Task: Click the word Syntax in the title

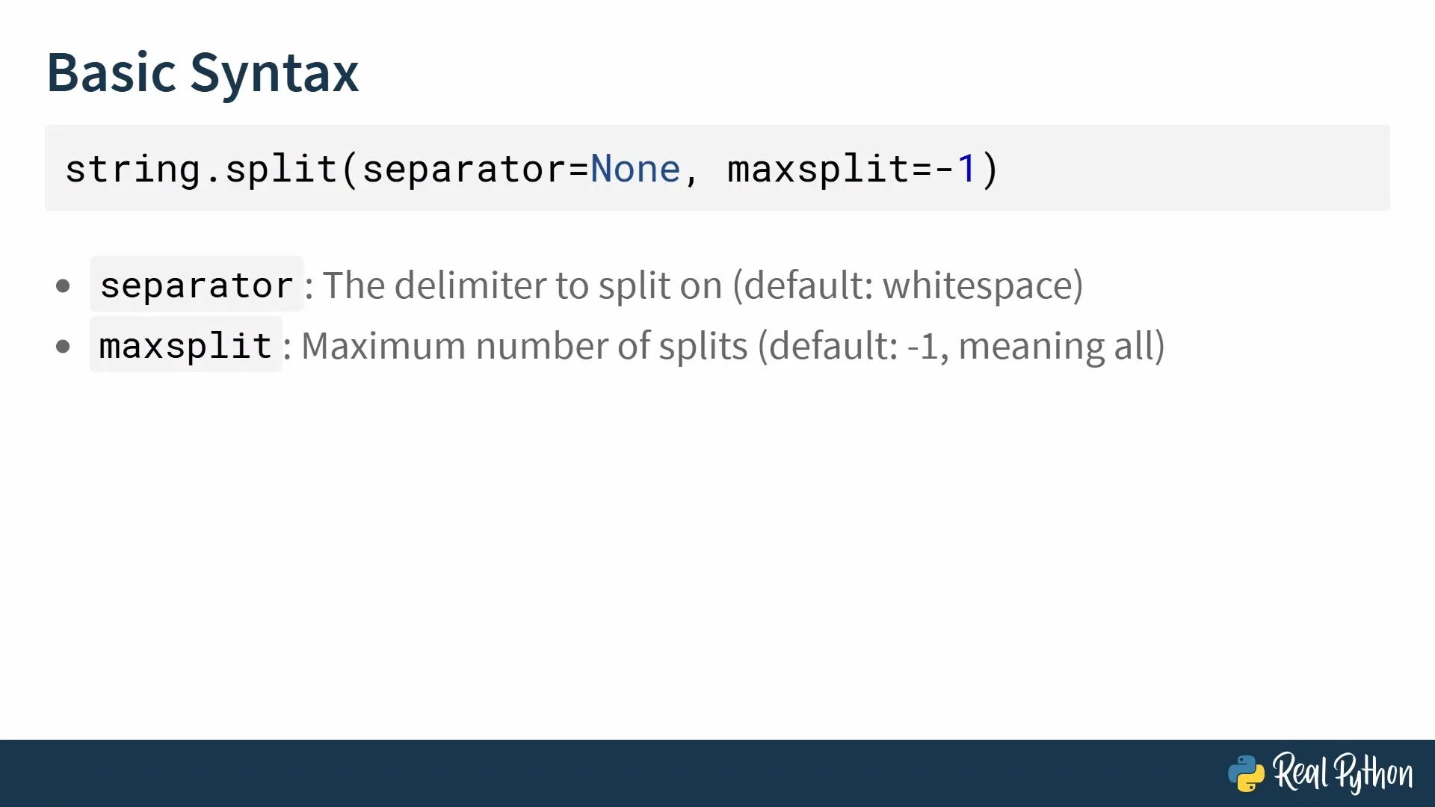Action: (274, 73)
